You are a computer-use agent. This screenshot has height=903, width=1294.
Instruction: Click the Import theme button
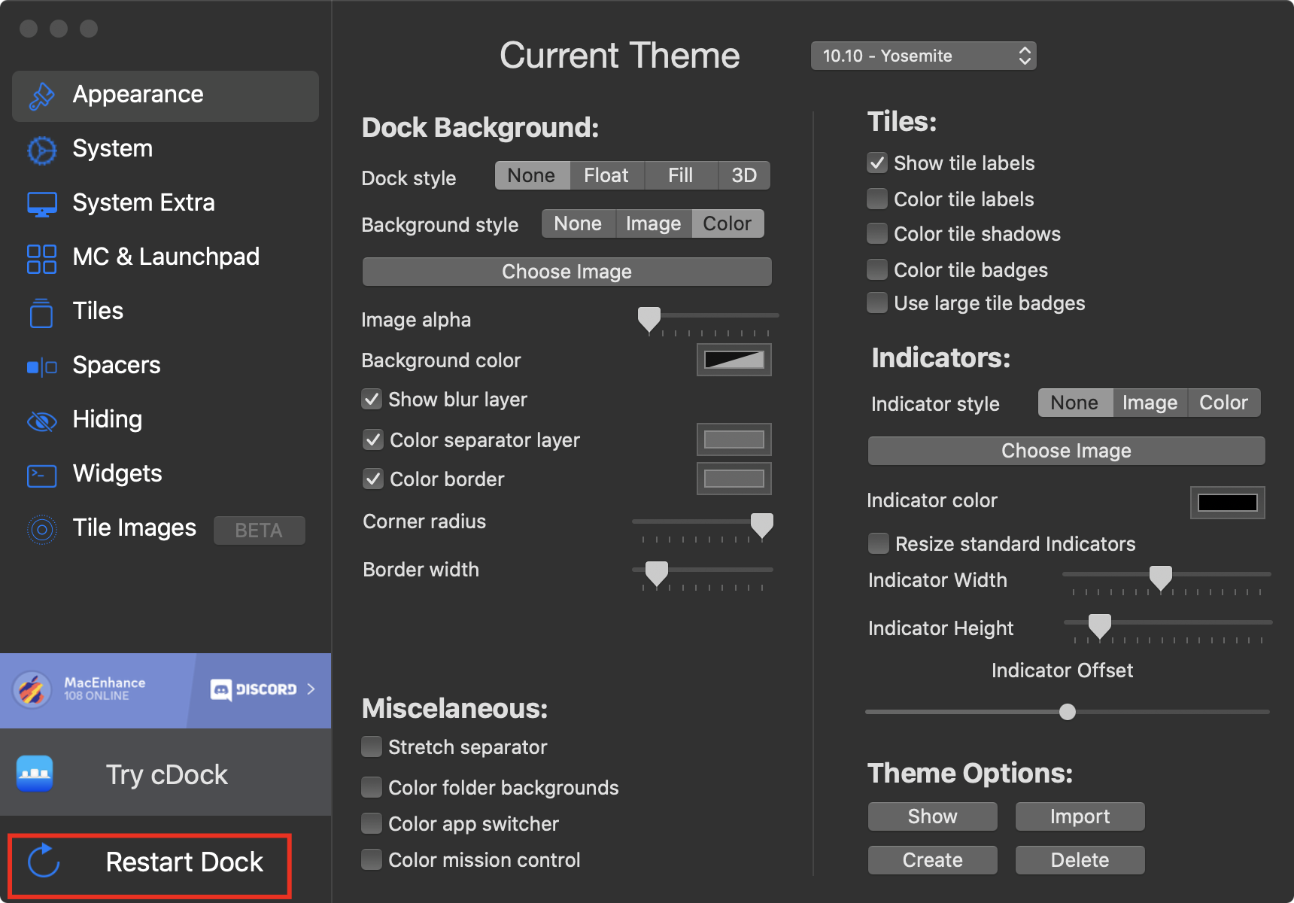click(1080, 816)
